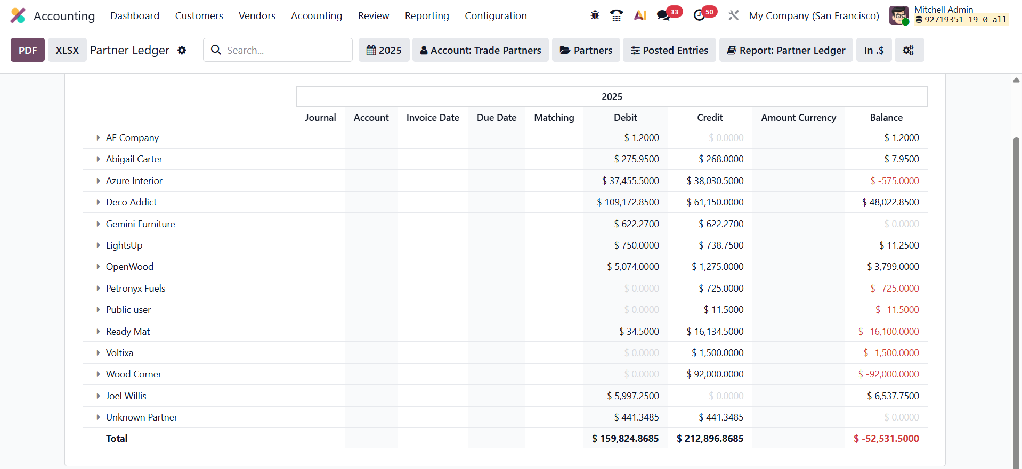Click the gear icon beside Partner Ledger
Image resolution: width=1022 pixels, height=469 pixels.
click(x=182, y=50)
